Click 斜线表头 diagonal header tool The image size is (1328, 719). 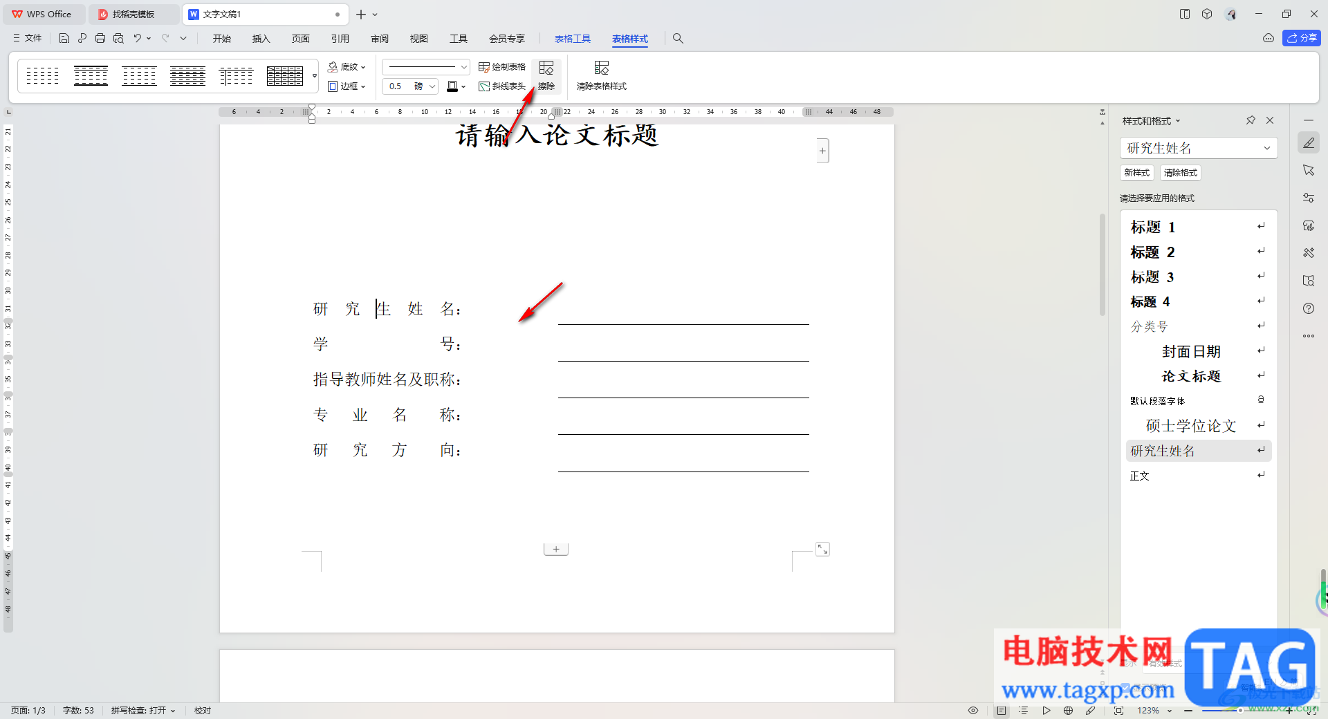pos(502,86)
